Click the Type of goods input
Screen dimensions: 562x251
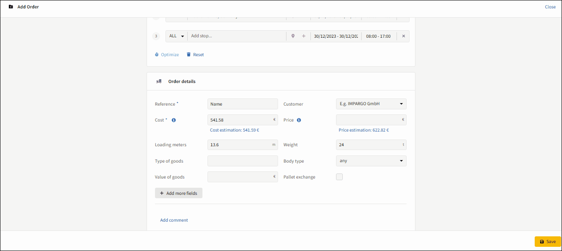pos(243,161)
